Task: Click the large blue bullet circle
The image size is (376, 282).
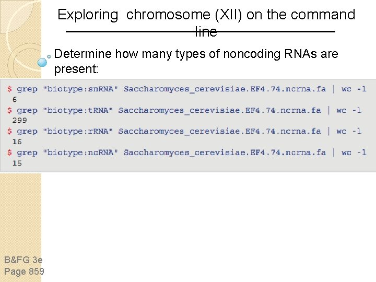Action: [43, 62]
